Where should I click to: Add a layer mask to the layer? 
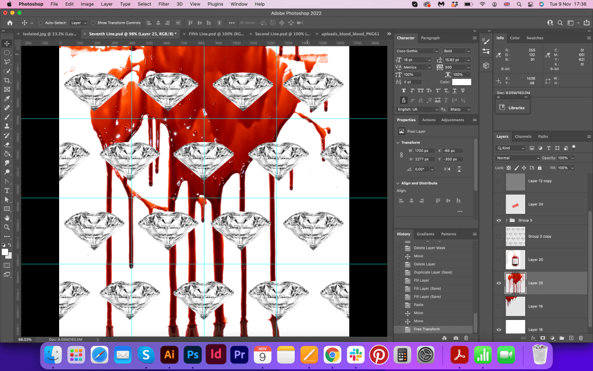543,337
